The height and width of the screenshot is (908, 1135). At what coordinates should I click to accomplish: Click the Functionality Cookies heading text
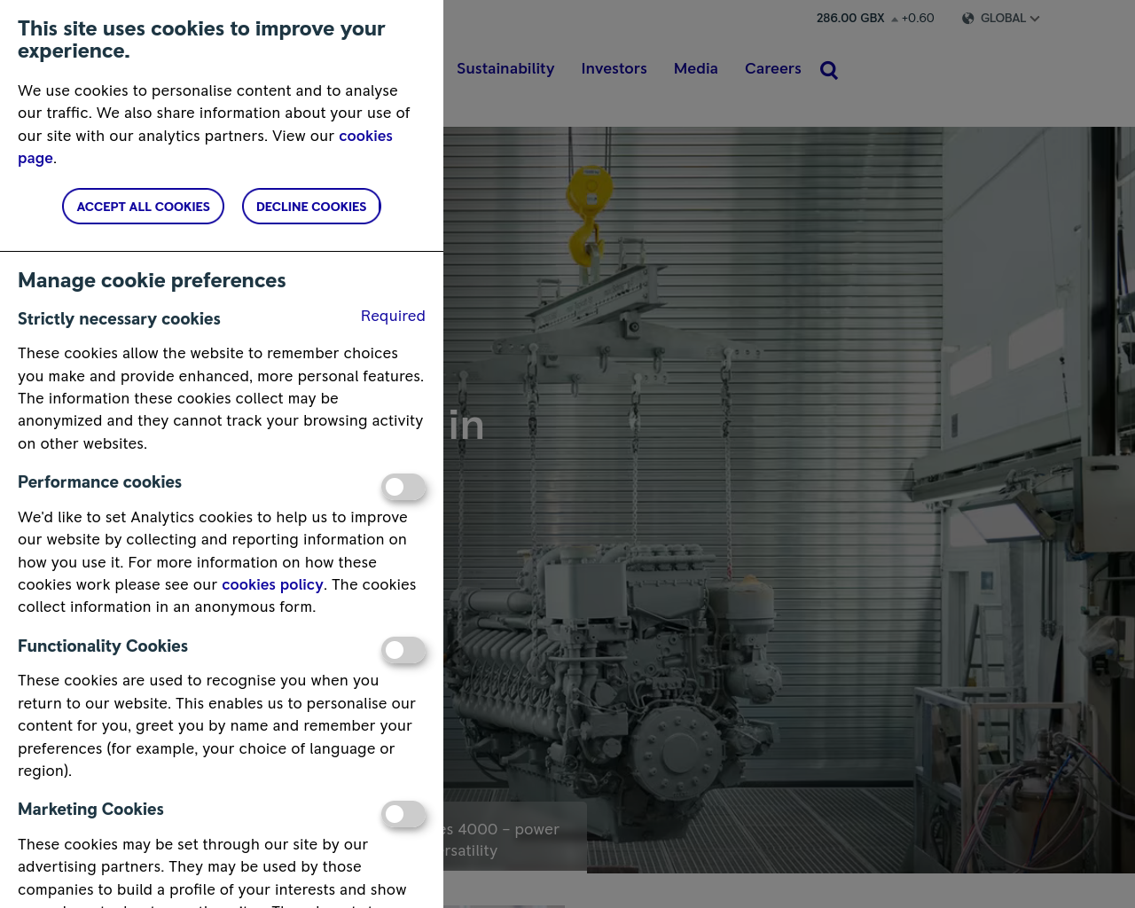pyautogui.click(x=103, y=646)
